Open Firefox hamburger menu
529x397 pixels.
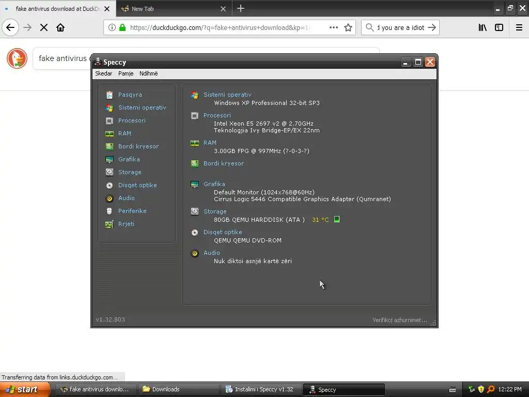pyautogui.click(x=519, y=27)
